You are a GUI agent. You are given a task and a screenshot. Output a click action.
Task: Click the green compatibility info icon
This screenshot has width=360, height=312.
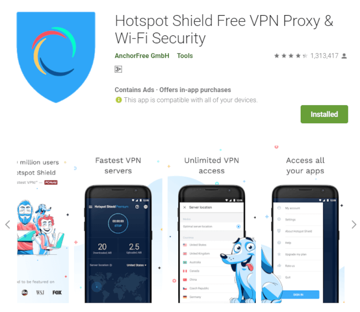coord(118,100)
